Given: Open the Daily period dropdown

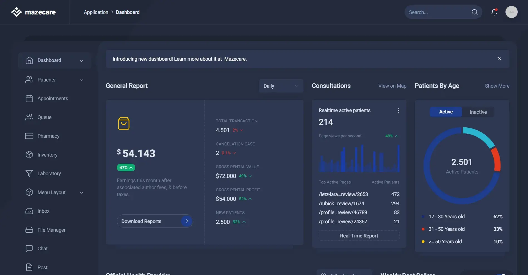Looking at the screenshot, I should pos(281,86).
